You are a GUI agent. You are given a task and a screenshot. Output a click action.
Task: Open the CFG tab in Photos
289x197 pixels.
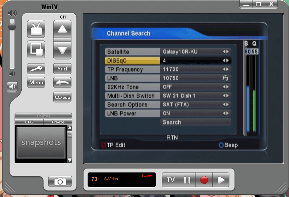[29, 122]
